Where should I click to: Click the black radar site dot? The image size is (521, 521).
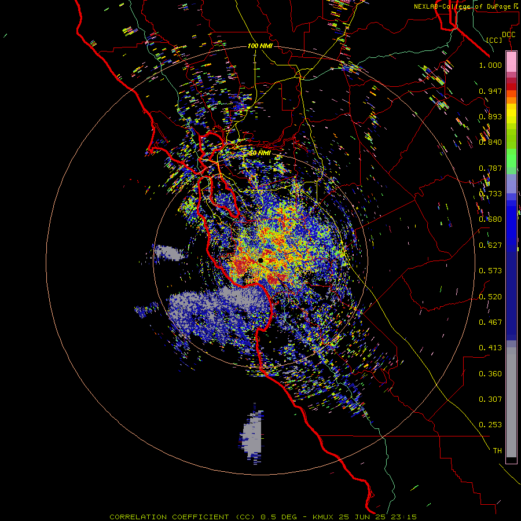260,260
